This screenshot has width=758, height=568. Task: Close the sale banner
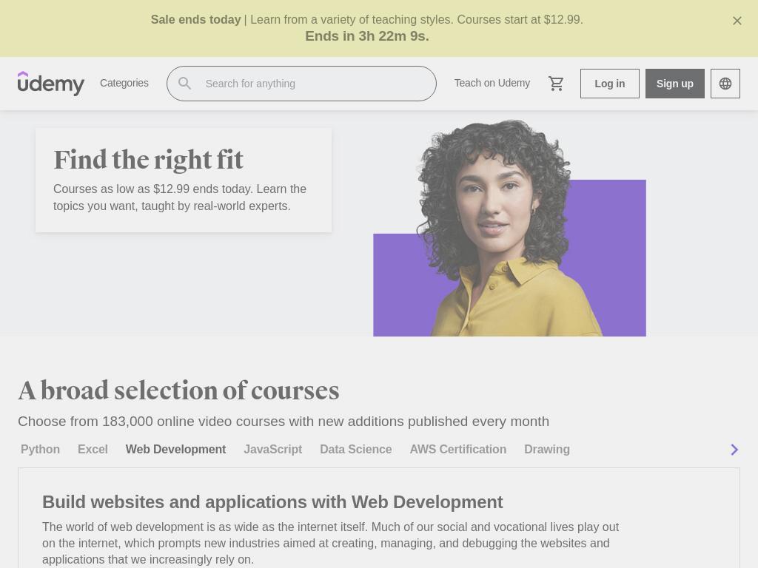(737, 21)
